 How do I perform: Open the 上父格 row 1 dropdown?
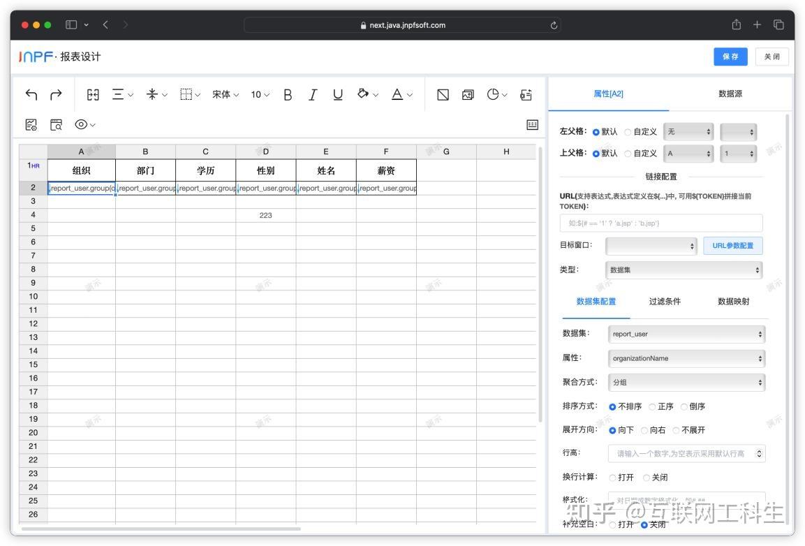click(738, 154)
